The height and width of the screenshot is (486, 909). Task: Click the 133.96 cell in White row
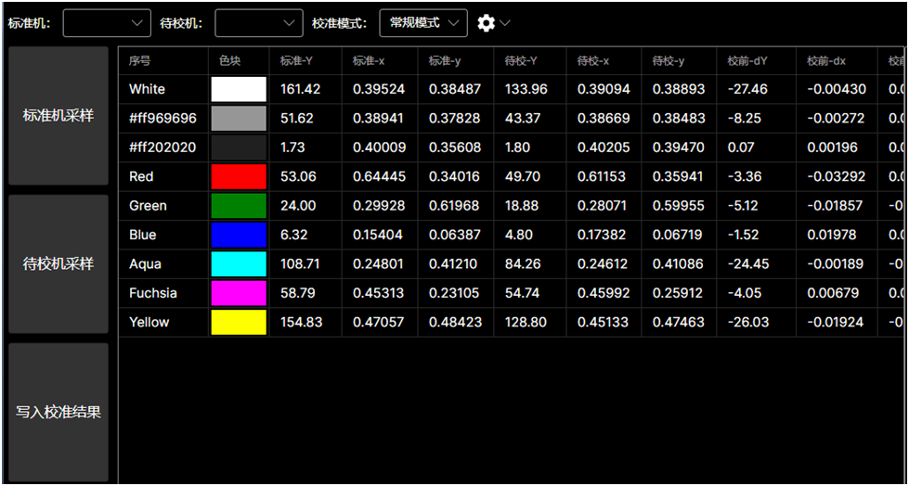(x=526, y=89)
